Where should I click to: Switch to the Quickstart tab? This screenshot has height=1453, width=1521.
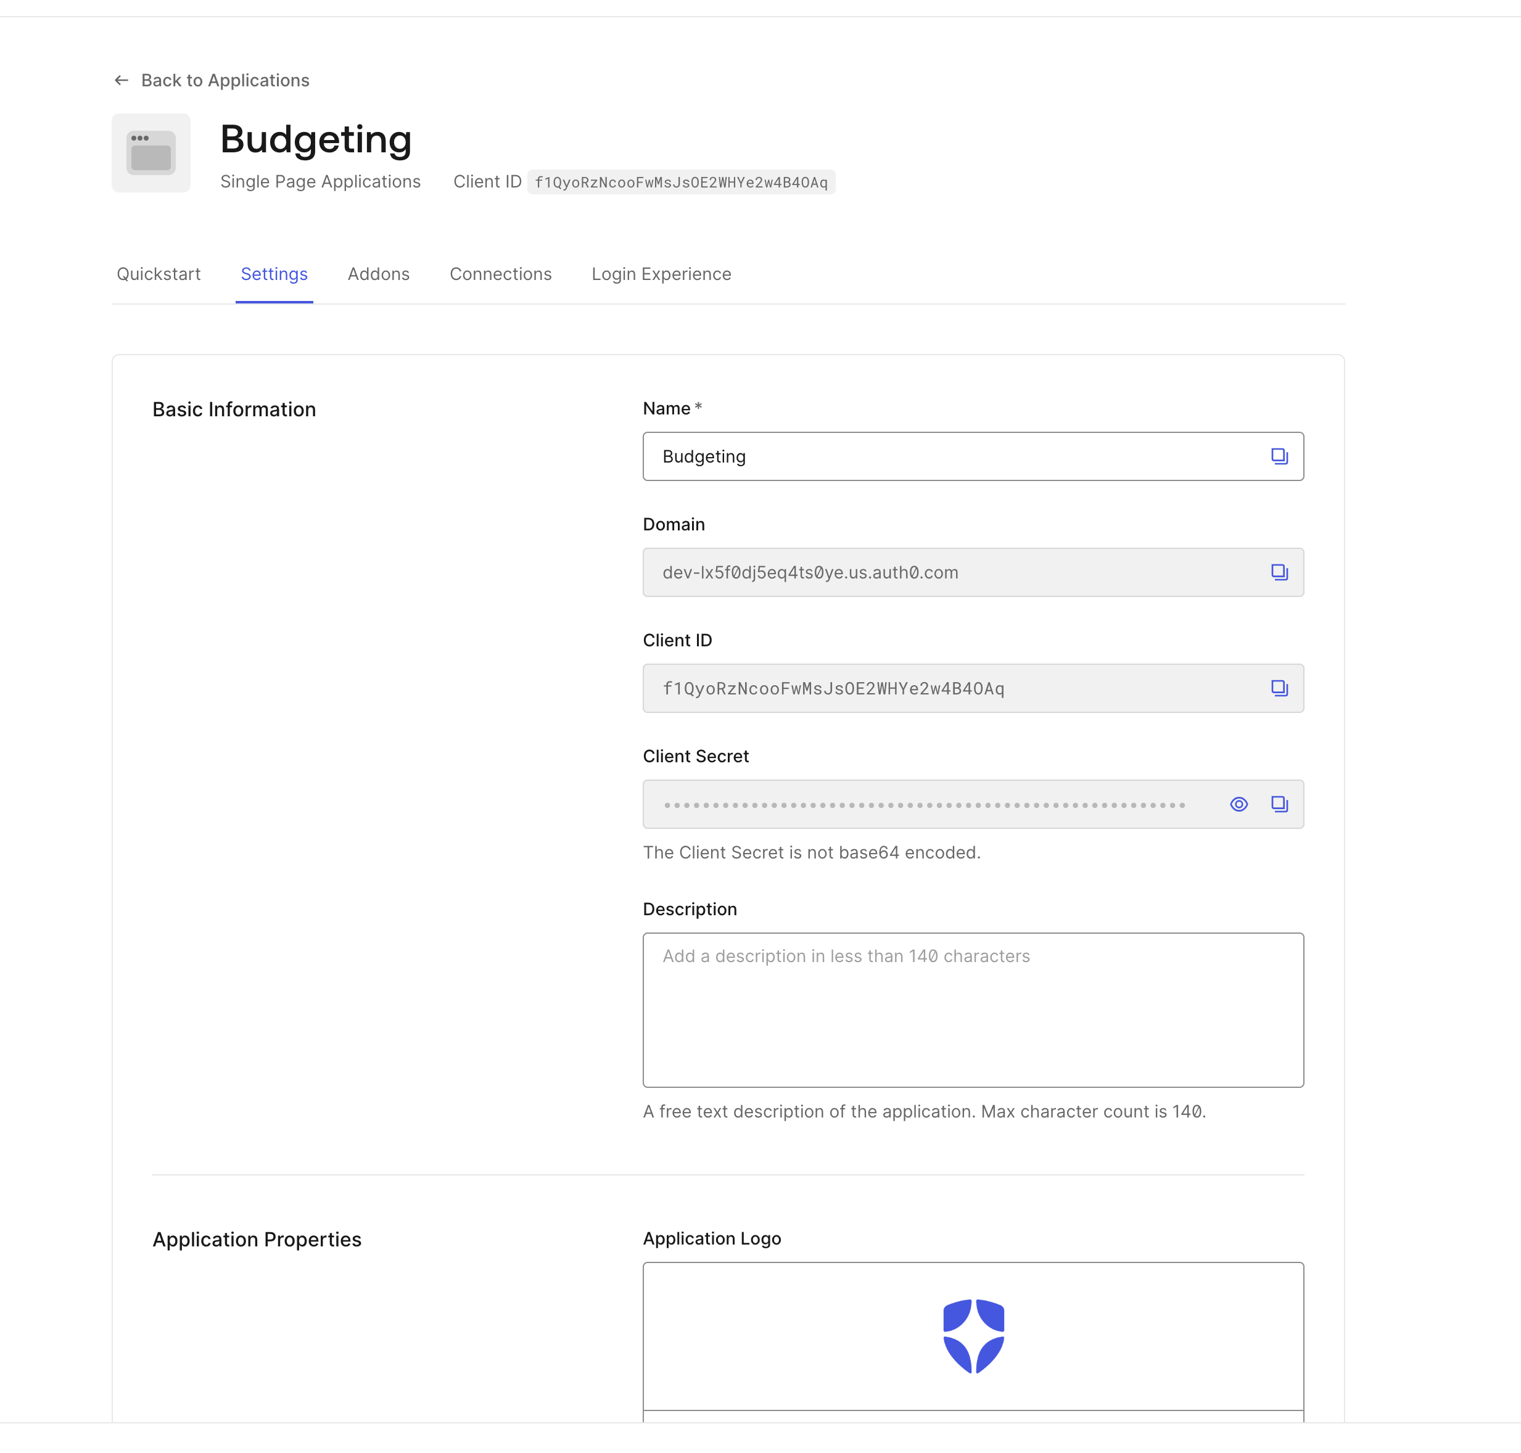(159, 274)
